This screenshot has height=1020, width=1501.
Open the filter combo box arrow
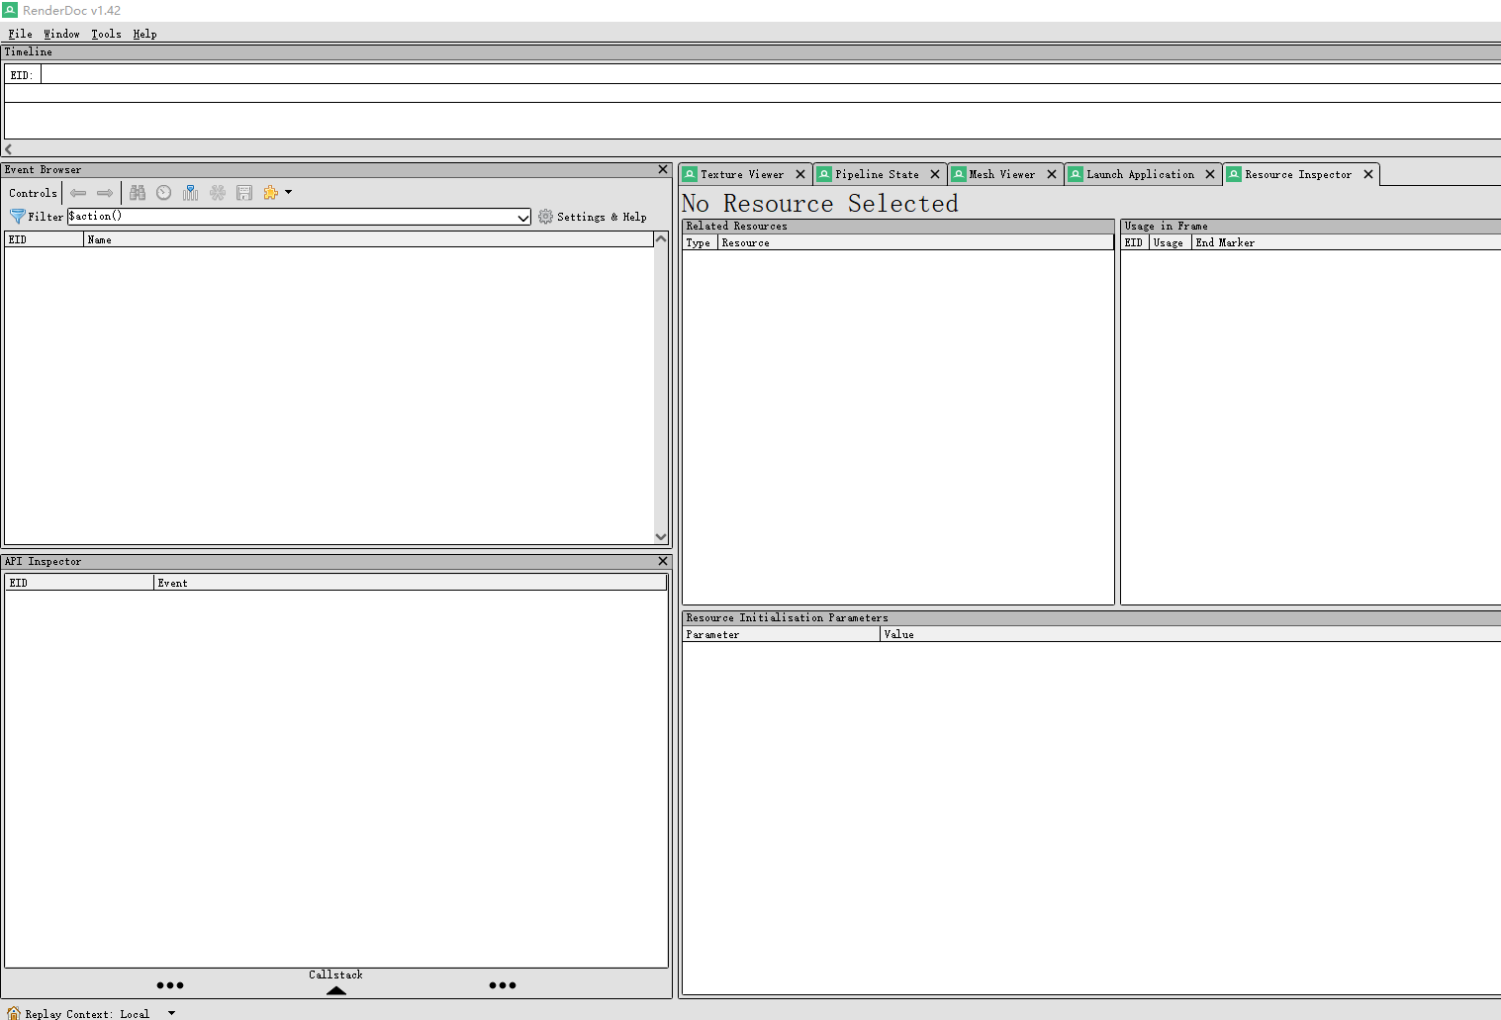click(525, 217)
